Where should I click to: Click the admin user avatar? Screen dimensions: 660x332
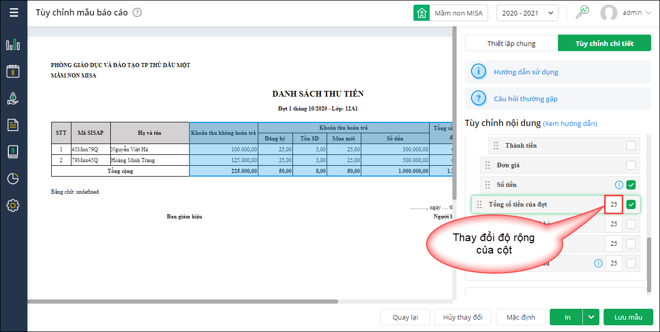609,13
